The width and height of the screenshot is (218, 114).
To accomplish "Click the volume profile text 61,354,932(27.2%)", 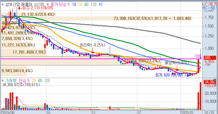I will tap(142, 61).
